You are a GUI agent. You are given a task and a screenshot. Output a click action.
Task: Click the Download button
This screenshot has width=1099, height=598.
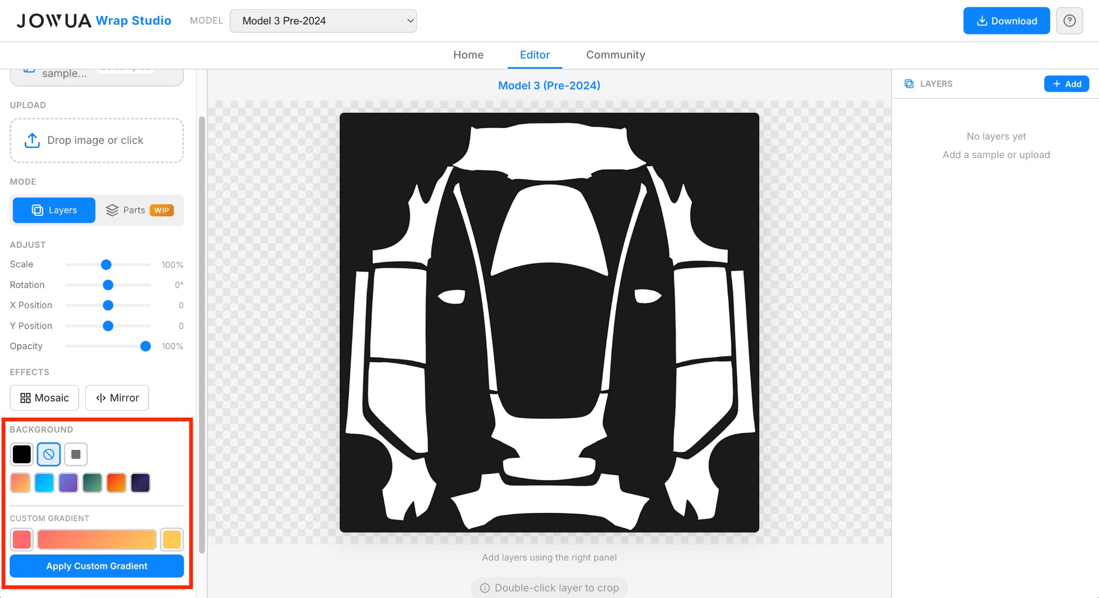pyautogui.click(x=1006, y=21)
